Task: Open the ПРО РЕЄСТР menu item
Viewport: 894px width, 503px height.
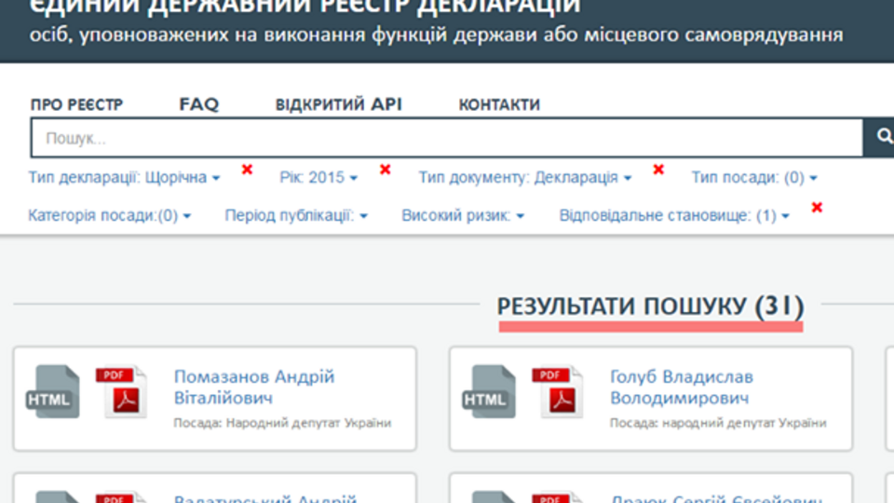Action: click(77, 104)
